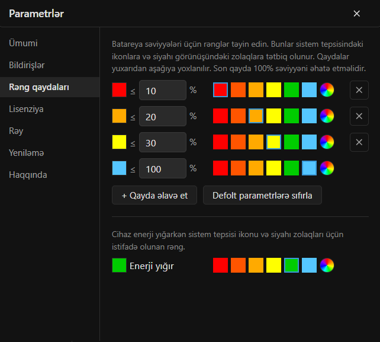Choose light blue swatch for 20% rule
Screen dimensions: 380x342
pos(309,116)
